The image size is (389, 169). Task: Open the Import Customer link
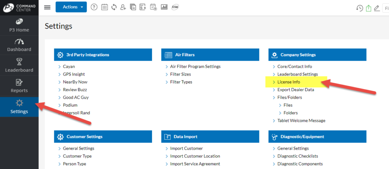tap(186, 148)
